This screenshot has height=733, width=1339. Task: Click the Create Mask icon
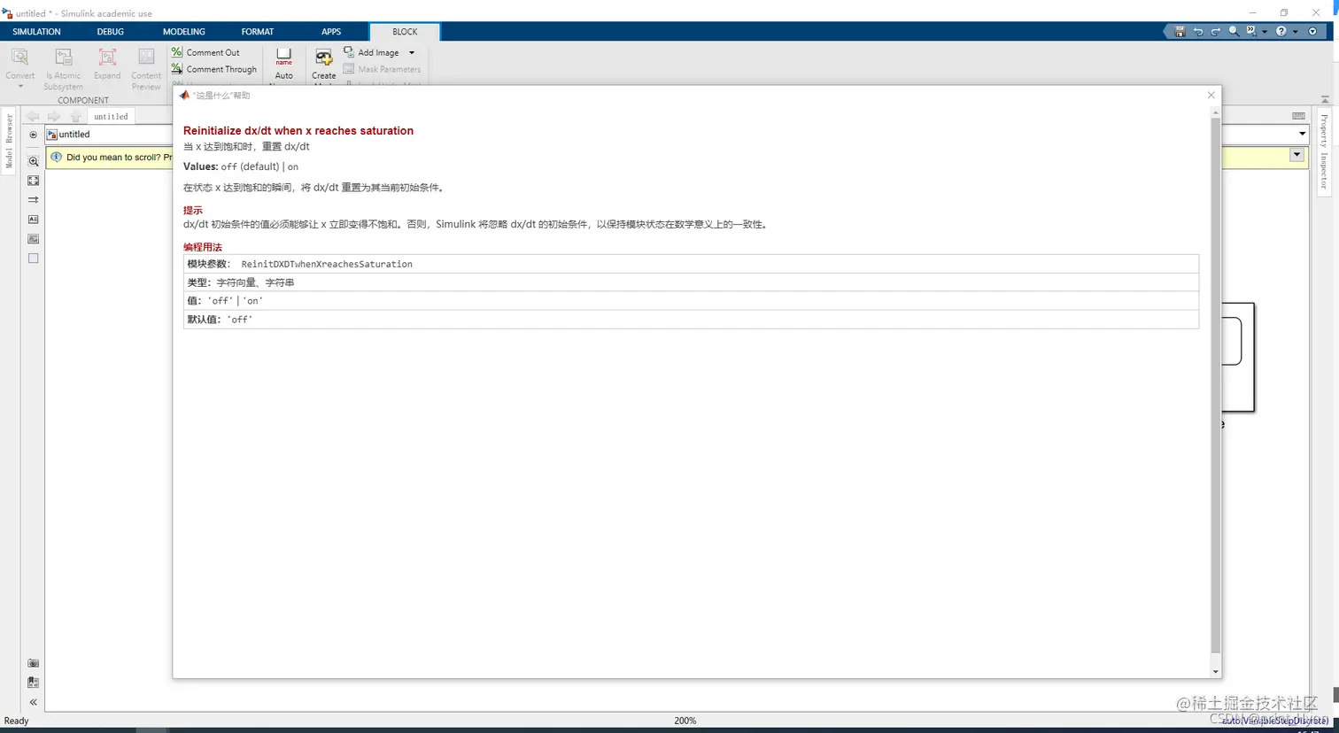(x=324, y=58)
